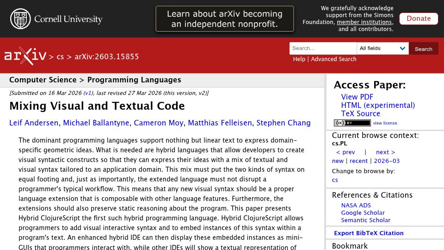Open version v1 of the paper
444x250 pixels.
pyautogui.click(x=88, y=93)
